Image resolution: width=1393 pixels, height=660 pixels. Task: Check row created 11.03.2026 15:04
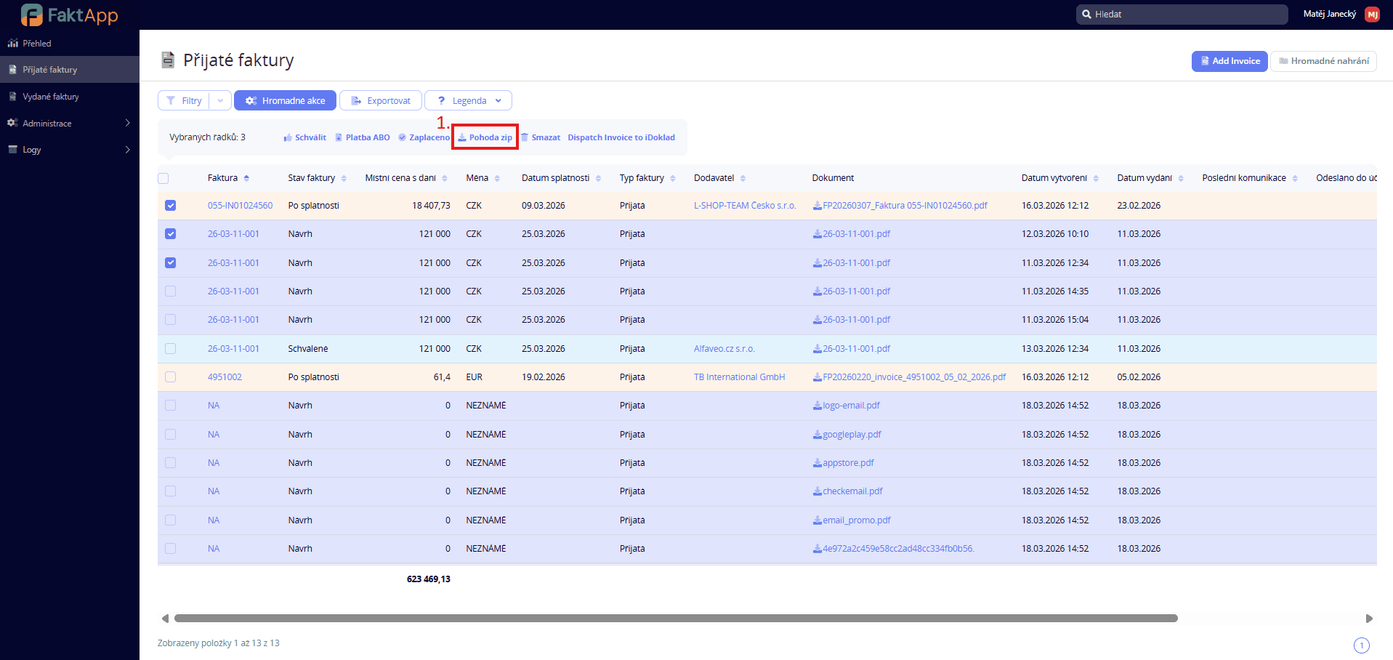(x=171, y=320)
